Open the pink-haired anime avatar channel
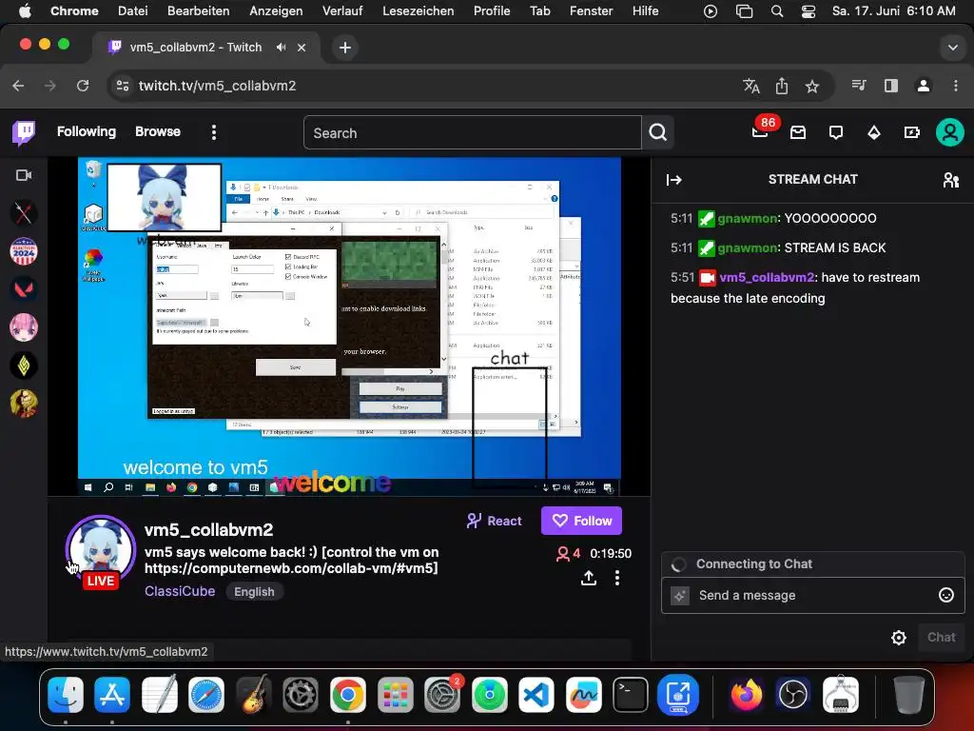The width and height of the screenshot is (974, 731). pos(24,327)
